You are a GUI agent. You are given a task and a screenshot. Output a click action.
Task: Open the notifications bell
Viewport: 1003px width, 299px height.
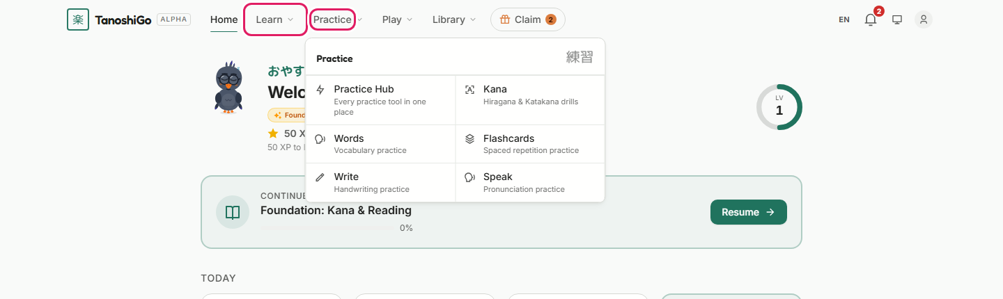(871, 19)
